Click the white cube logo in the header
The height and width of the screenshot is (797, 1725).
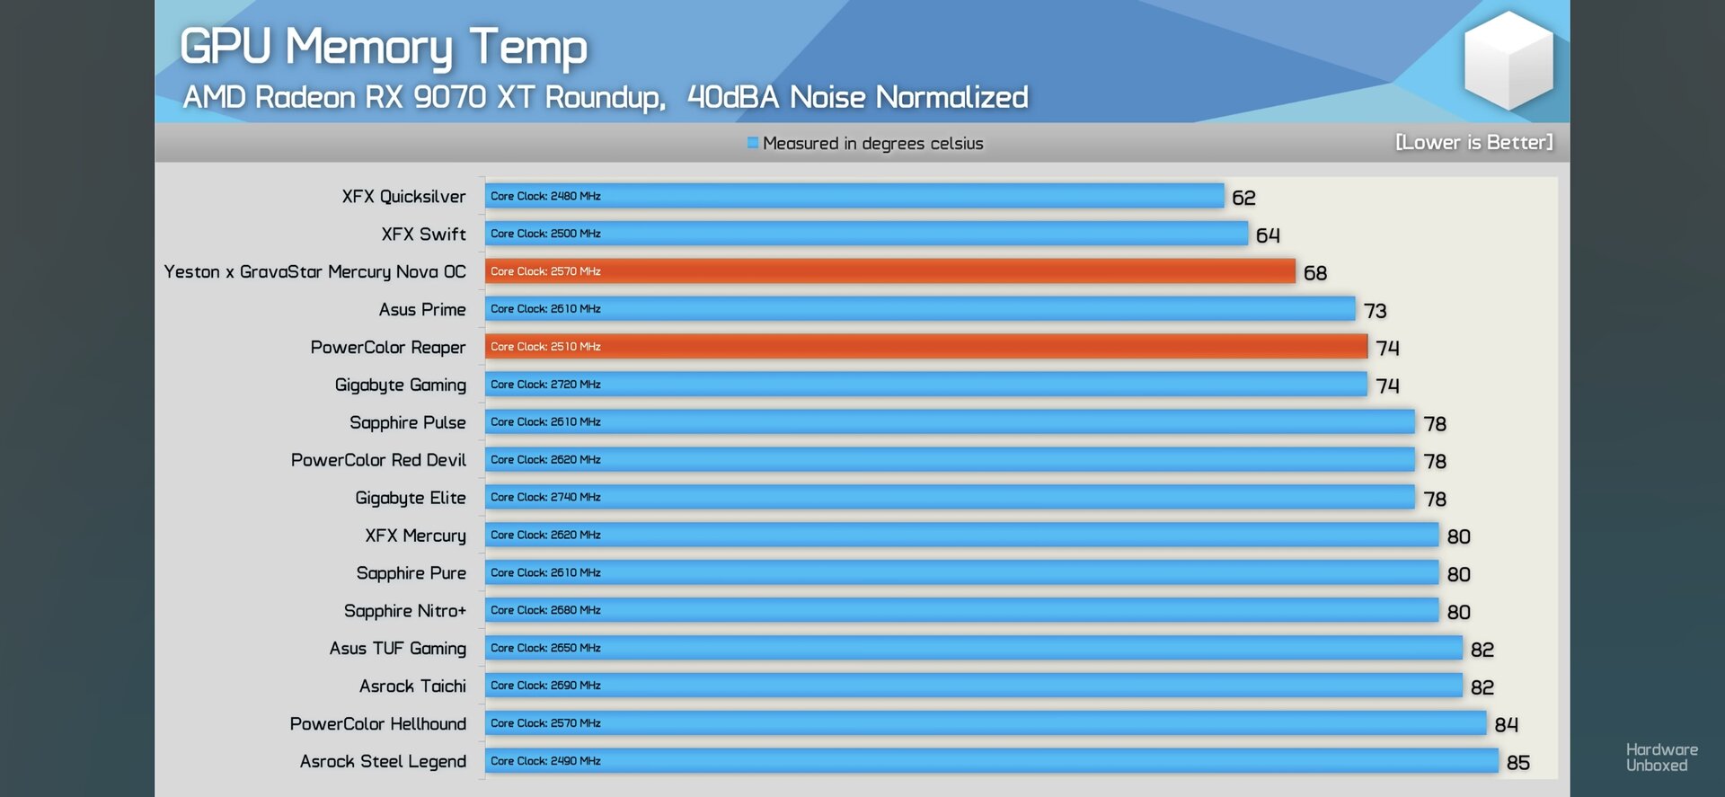[1508, 60]
